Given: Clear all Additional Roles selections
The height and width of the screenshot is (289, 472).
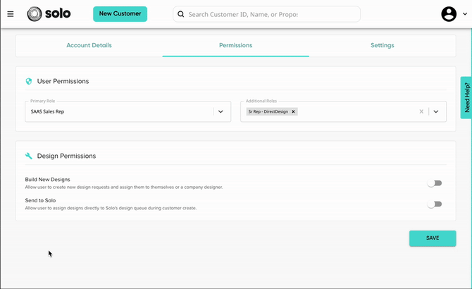Looking at the screenshot, I should click(x=421, y=111).
